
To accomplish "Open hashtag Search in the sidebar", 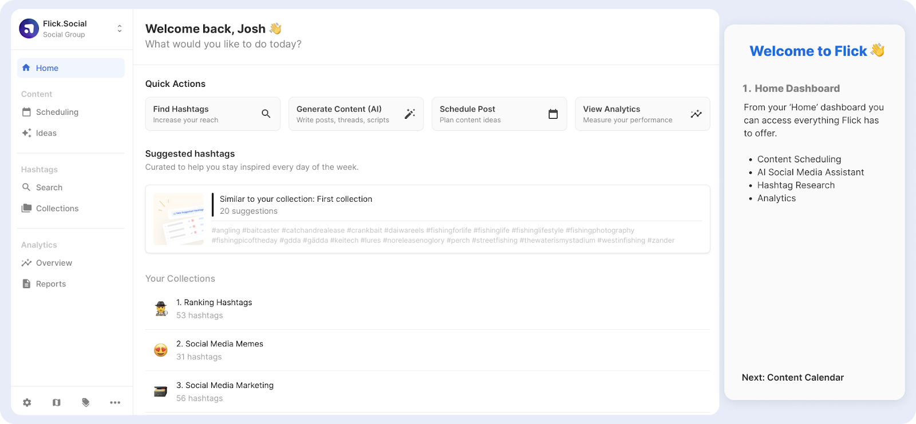I will [x=49, y=187].
